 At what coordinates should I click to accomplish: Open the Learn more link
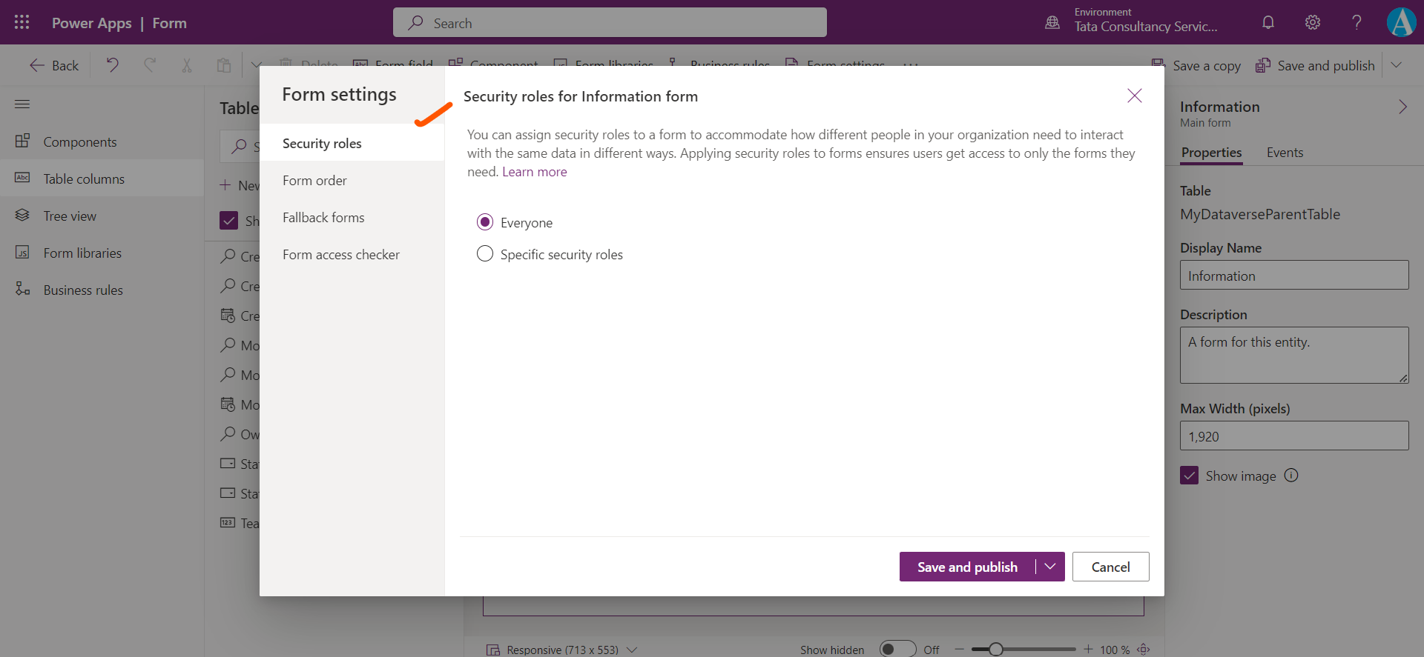click(x=534, y=172)
